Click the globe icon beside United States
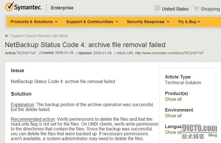Viewport: 221px width, 143px height. 157,8
